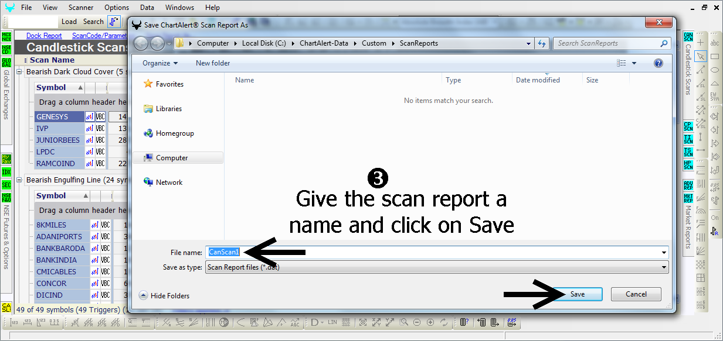Screen dimensions: 723x341
Task: Open the Options menu
Action: coord(117,8)
